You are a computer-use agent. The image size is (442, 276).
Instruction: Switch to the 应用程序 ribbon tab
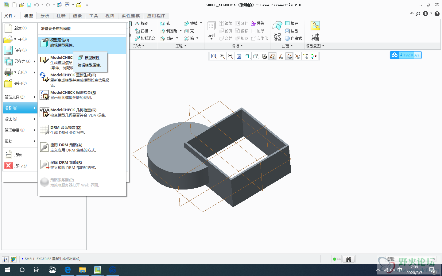(x=156, y=16)
